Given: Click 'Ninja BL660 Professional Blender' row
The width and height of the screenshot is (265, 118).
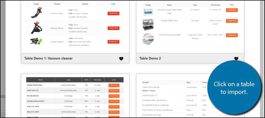Looking at the screenshot, I should pyautogui.click(x=156, y=105).
